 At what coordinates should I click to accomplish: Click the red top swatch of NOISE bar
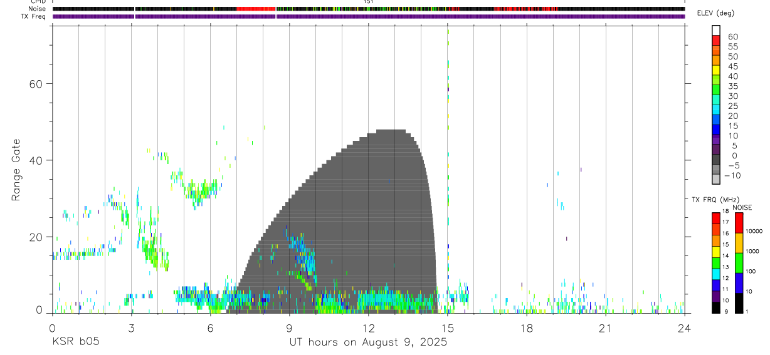coord(739,222)
